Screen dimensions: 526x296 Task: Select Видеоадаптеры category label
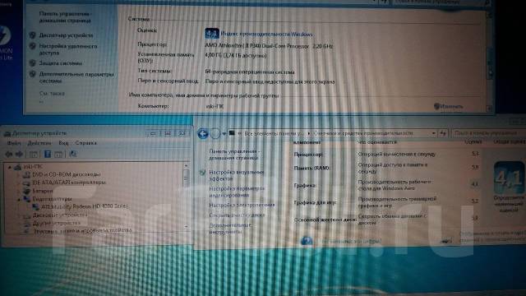click(52, 199)
